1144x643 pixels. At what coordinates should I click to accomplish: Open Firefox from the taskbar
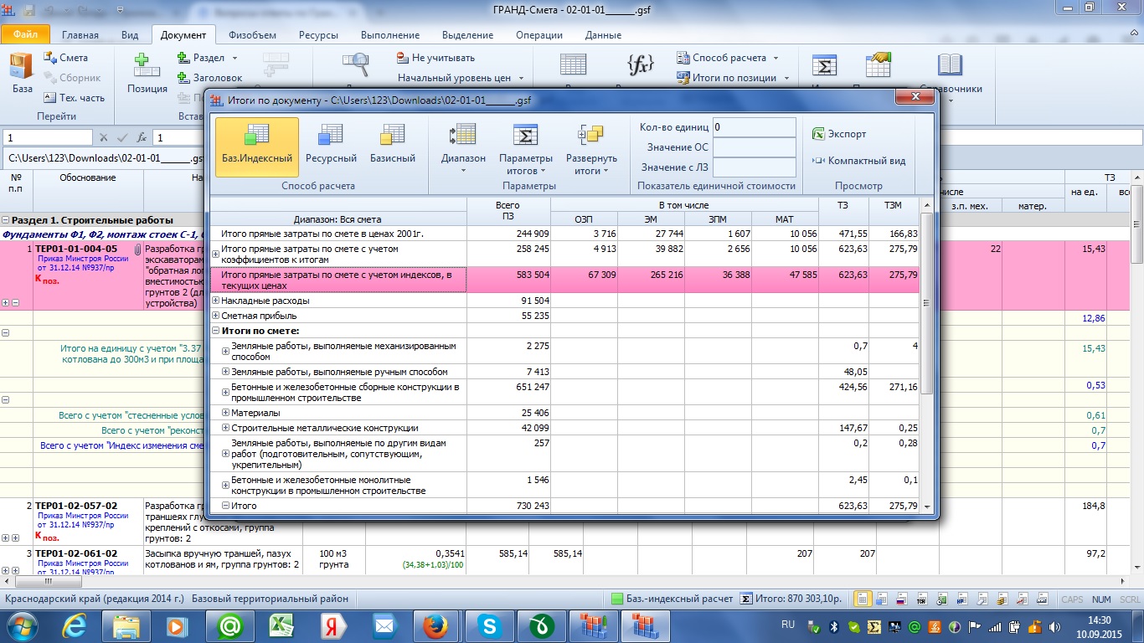(434, 625)
